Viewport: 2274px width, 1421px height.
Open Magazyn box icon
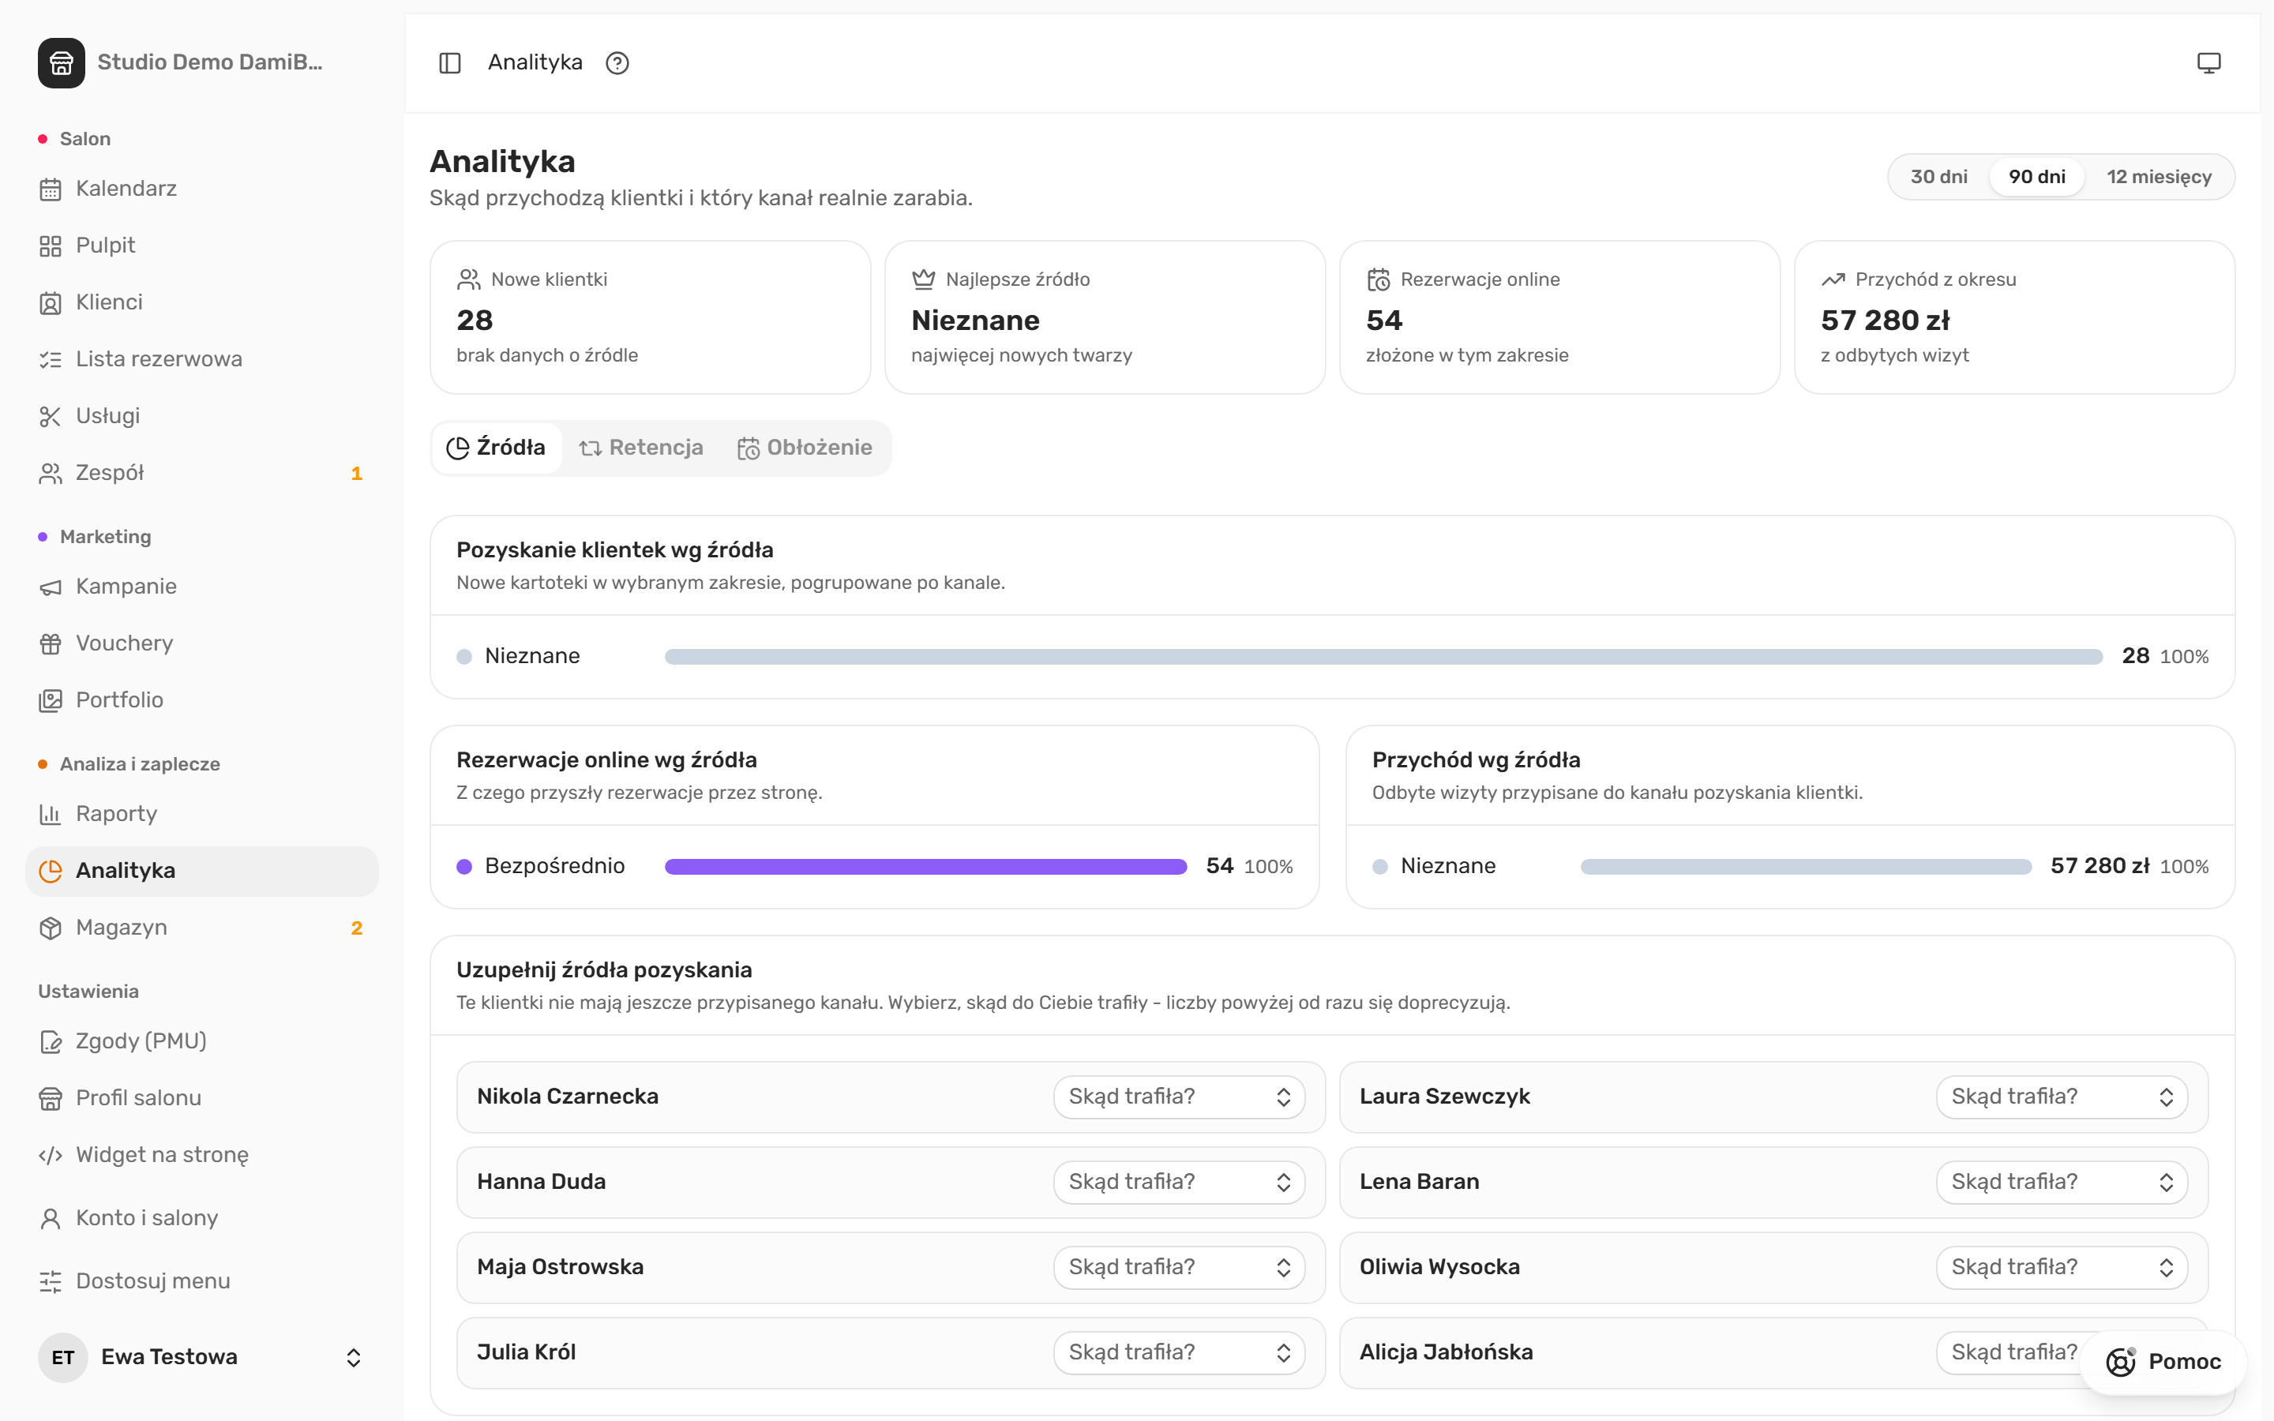(x=51, y=928)
